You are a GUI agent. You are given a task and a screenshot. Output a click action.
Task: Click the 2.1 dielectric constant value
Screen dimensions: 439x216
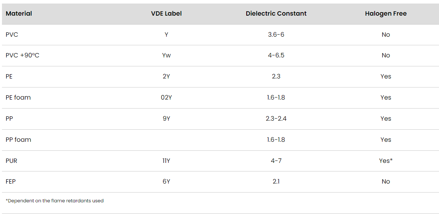(x=276, y=182)
